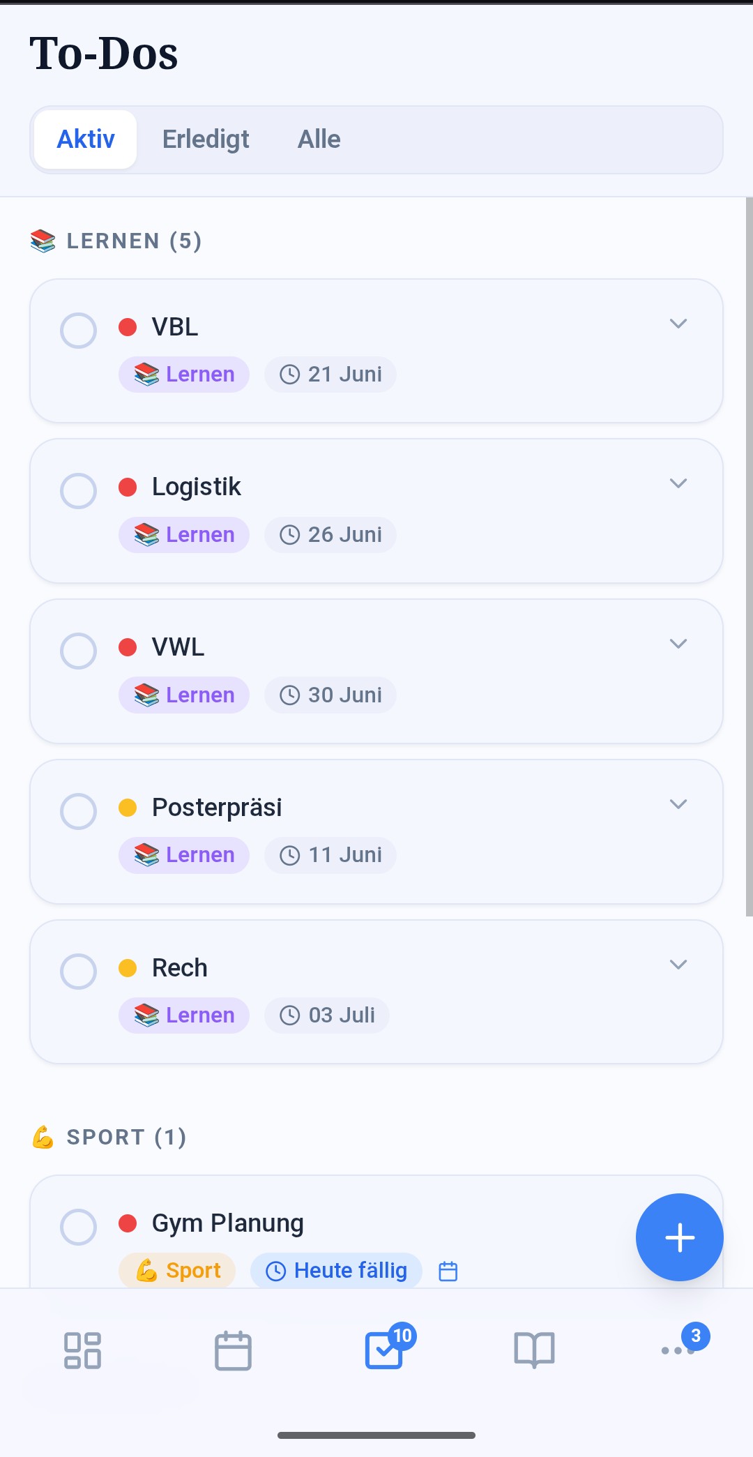This screenshot has height=1457, width=753.
Task: Mark Gym Planung as done
Action: pyautogui.click(x=78, y=1227)
